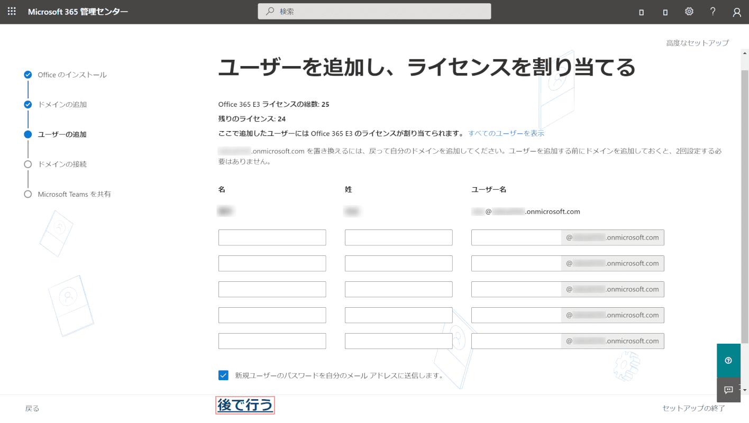Screen dimensions: 749x423
Task: Click Office 365 E3 ライセンスの総数 text
Action: [273, 104]
